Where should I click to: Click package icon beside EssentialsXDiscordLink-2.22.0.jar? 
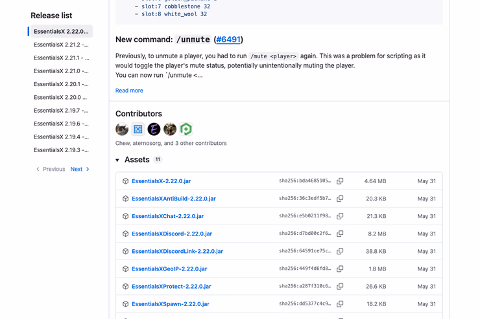pyautogui.click(x=125, y=251)
